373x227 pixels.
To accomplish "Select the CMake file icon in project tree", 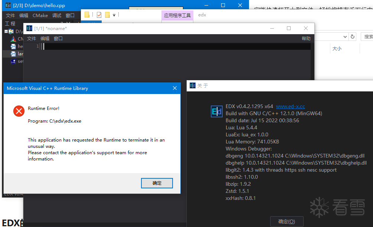I will [13, 39].
